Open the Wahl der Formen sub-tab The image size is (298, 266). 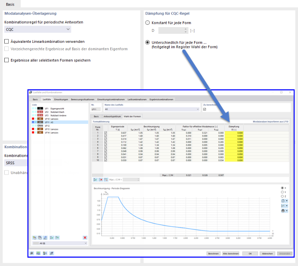pyautogui.click(x=132, y=116)
